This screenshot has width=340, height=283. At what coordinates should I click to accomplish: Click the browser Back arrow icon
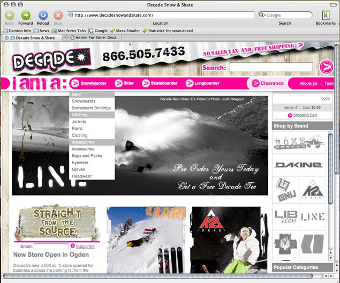9,15
